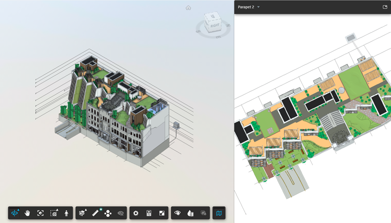The height and width of the screenshot is (223, 391).
Task: Click the droplet with list icon
Action: pos(190,213)
